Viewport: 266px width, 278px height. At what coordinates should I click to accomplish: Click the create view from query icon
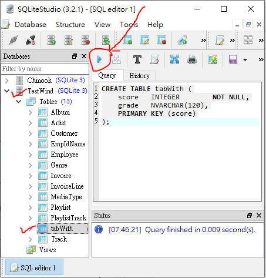click(x=213, y=59)
